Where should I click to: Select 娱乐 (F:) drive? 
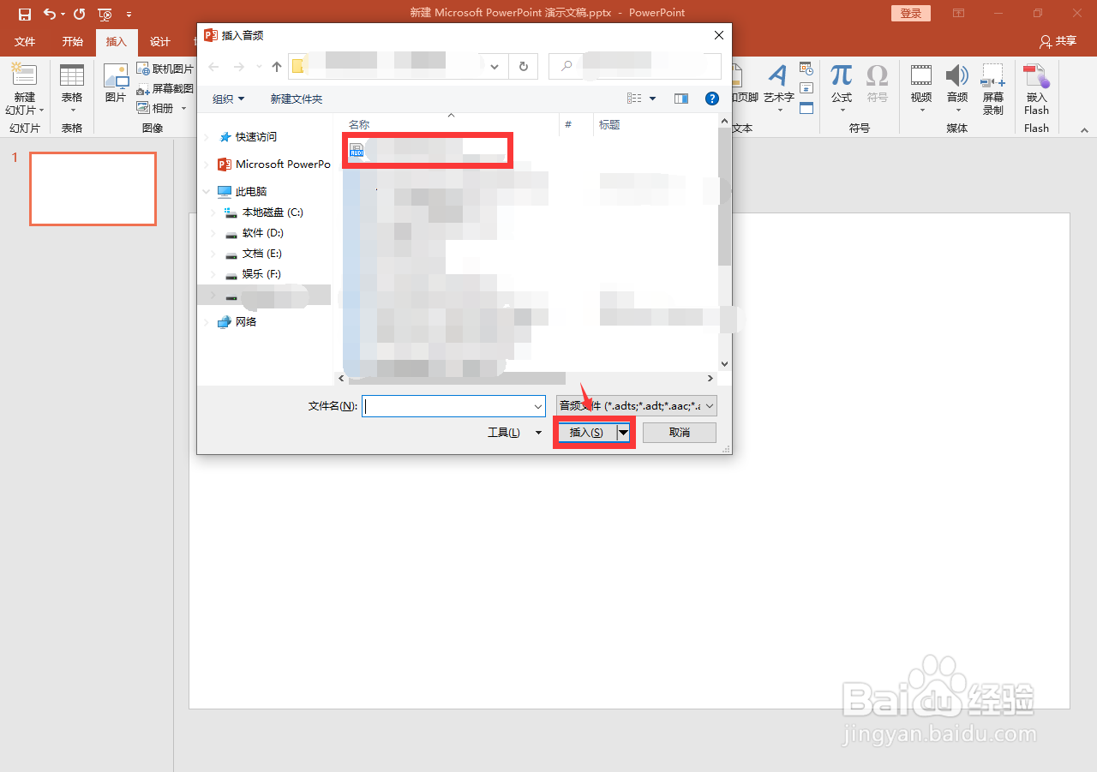[261, 273]
